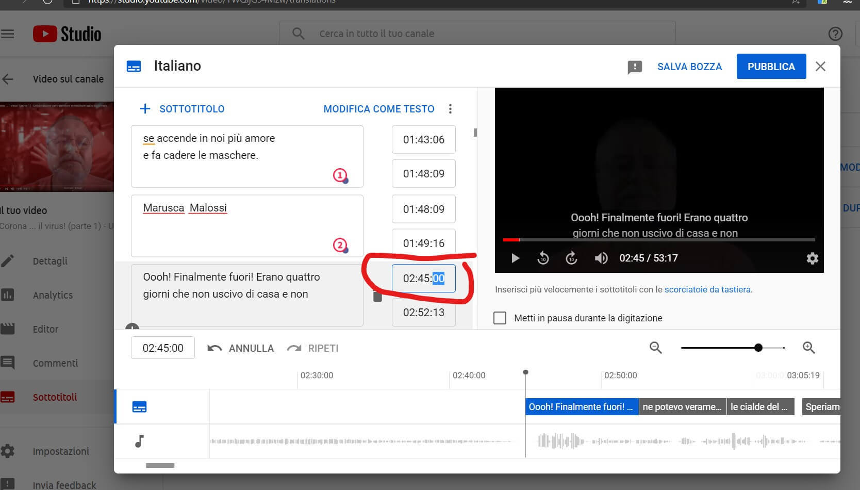Go to Commenti in the sidebar
The width and height of the screenshot is (860, 490).
55,363
